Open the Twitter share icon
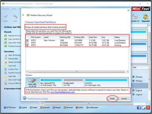Viewport: 152px width, 114px height. coord(143,107)
